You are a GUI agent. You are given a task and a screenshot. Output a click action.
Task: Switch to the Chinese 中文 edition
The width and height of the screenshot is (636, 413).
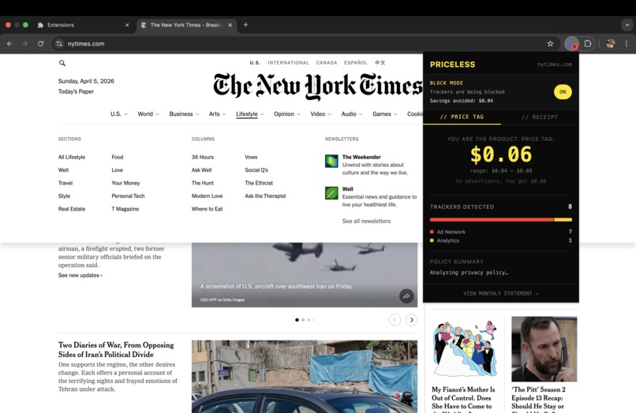point(380,63)
